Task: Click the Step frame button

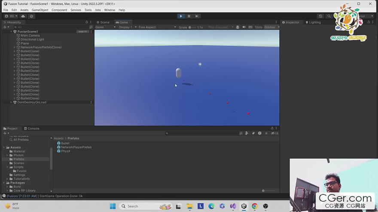Action: 197,16
